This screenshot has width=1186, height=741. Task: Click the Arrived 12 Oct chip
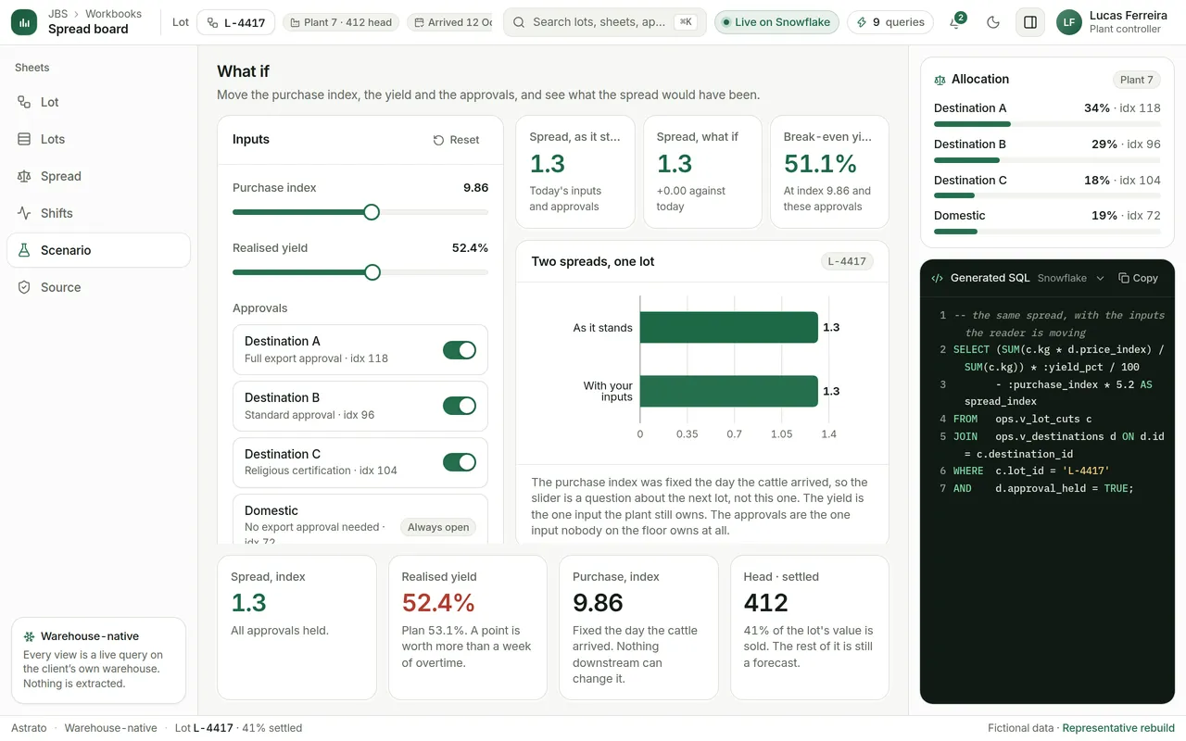coord(449,22)
